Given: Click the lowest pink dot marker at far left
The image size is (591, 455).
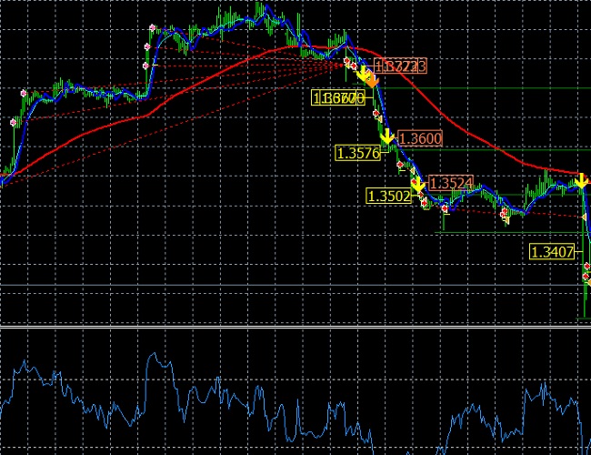Looking at the screenshot, I should pyautogui.click(x=14, y=122).
